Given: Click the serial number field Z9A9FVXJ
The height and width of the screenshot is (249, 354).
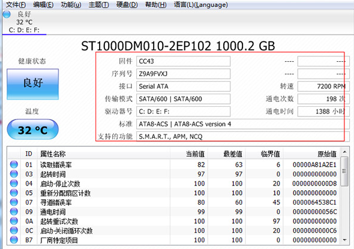Looking at the screenshot, I should pyautogui.click(x=183, y=74).
